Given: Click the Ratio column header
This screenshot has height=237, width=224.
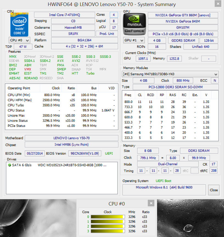Looking at the screenshot, I should click(x=69, y=88).
